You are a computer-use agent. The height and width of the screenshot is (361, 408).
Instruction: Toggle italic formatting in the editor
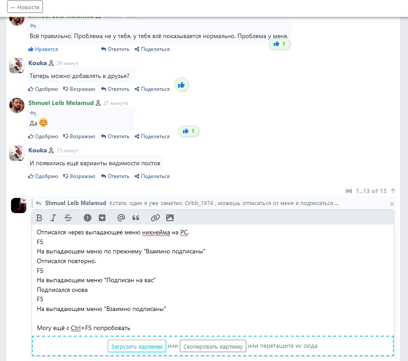53,217
